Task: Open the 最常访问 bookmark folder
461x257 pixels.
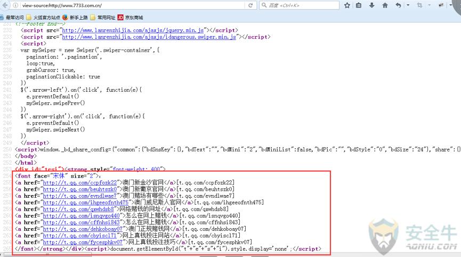Action: 12,18
